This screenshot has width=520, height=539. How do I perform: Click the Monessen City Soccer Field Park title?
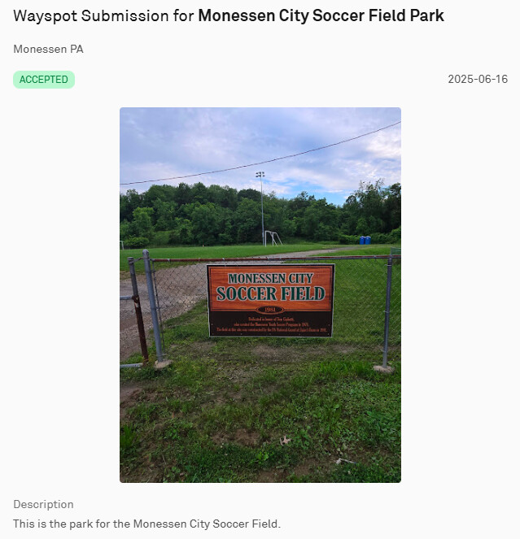pyautogui.click(x=321, y=15)
